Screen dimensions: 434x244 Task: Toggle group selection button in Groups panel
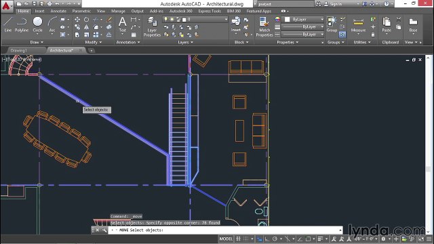[342, 35]
